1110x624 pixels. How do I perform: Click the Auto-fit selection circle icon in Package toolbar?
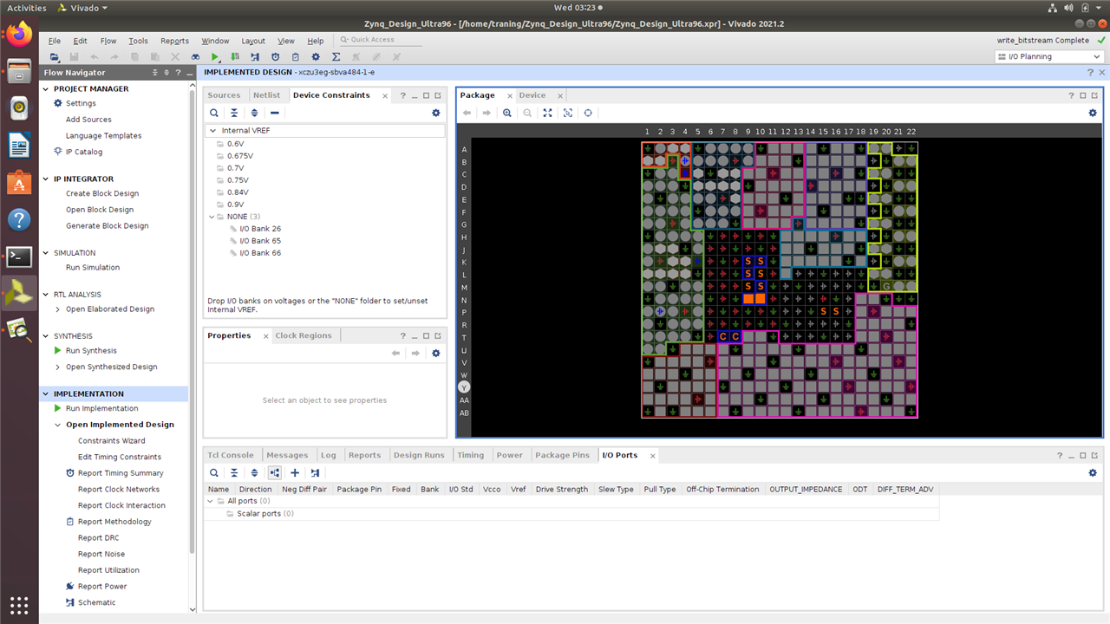point(588,113)
